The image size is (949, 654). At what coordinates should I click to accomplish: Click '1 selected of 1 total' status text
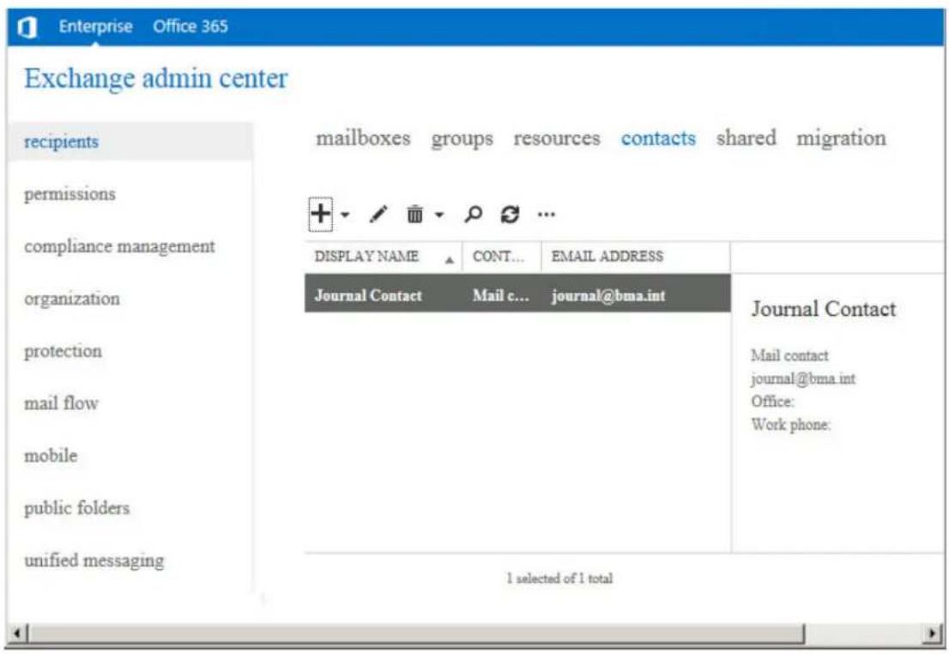tap(559, 578)
